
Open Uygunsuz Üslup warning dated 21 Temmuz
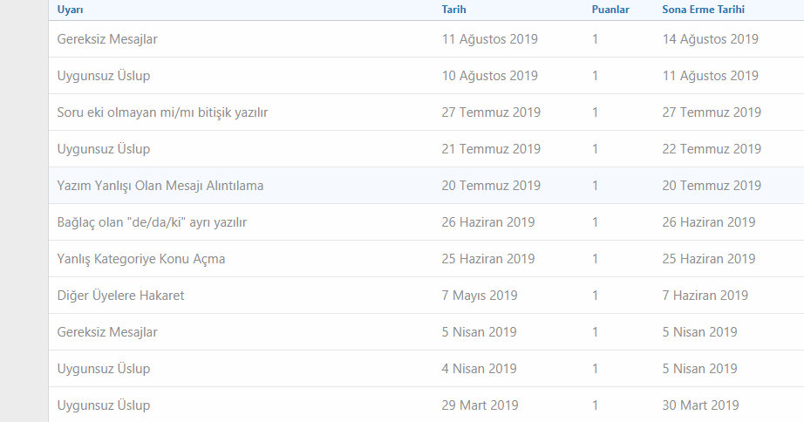[x=104, y=149]
